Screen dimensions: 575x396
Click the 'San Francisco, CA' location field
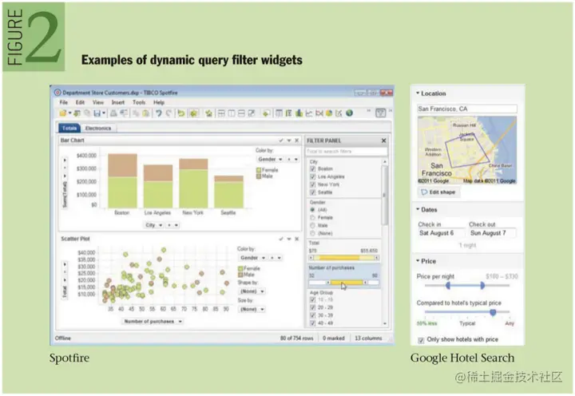click(x=467, y=109)
